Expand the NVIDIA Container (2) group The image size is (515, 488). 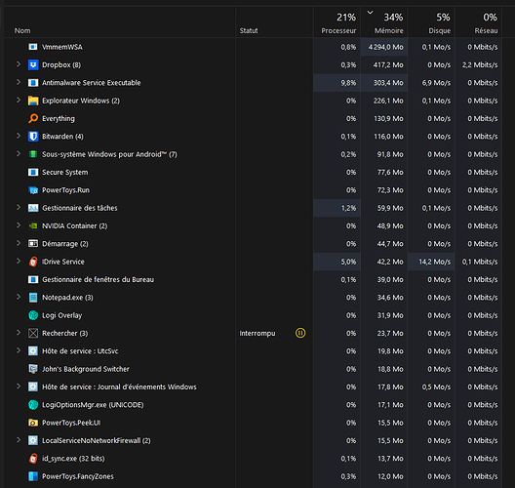click(x=19, y=225)
